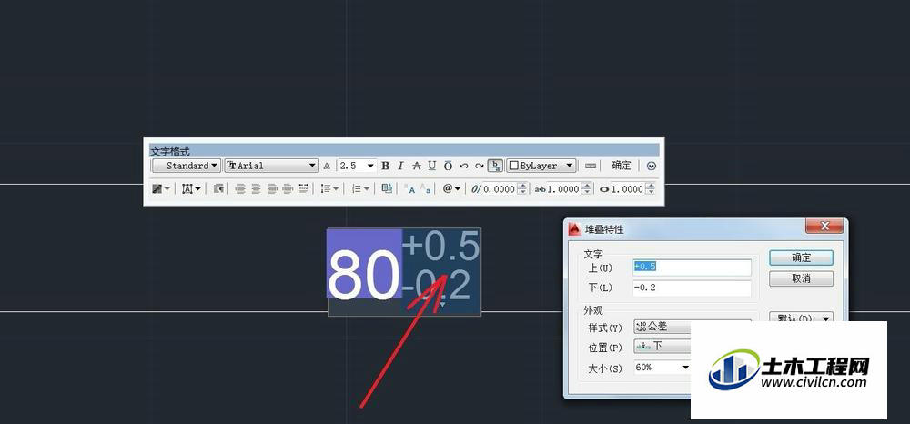Click the Width factor 1.0000 field
Screen dimensions: 910x424
627,189
